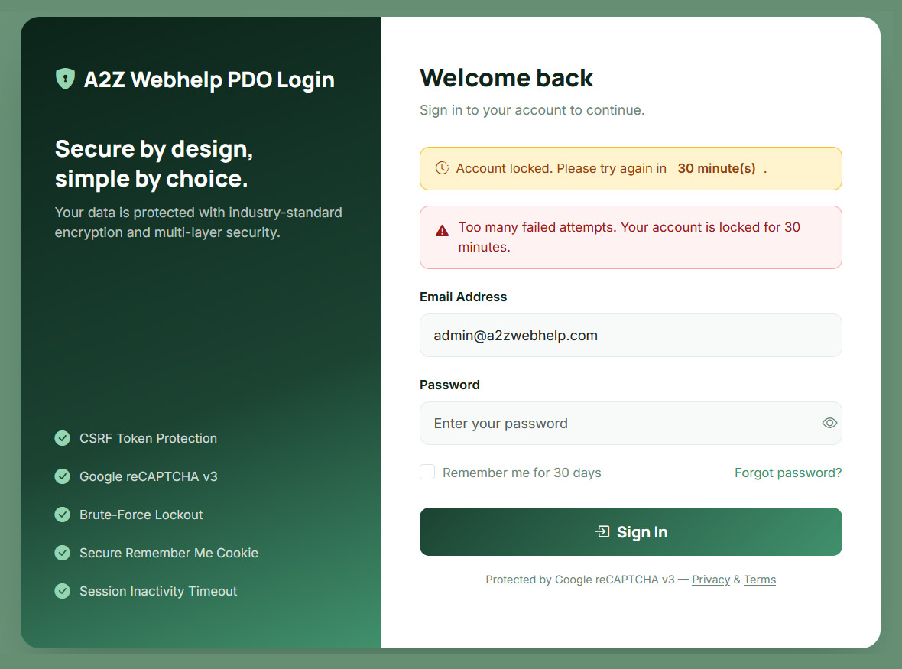902x669 pixels.
Task: Click the shield lock logo icon
Action: 65,79
